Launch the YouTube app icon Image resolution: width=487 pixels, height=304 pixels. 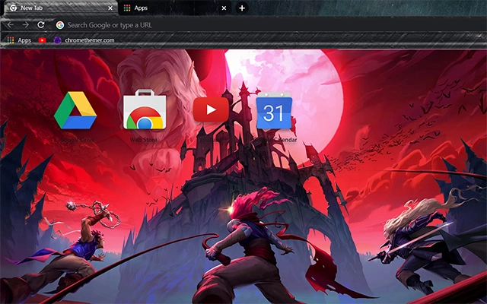pyautogui.click(x=211, y=109)
